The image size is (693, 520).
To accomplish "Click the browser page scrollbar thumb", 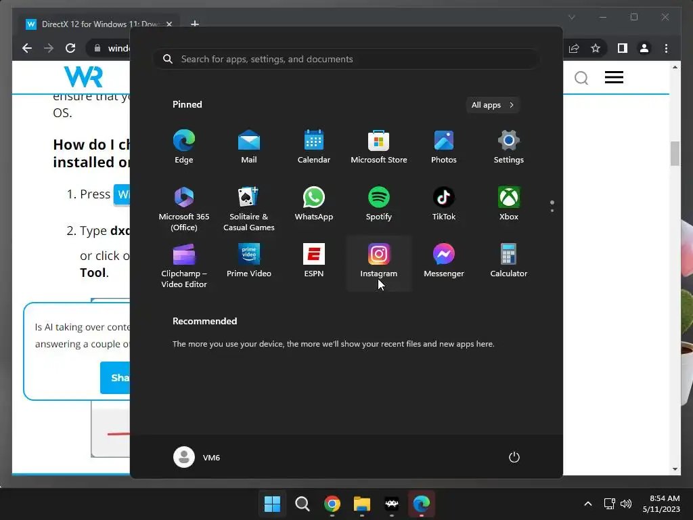I will click(x=675, y=154).
